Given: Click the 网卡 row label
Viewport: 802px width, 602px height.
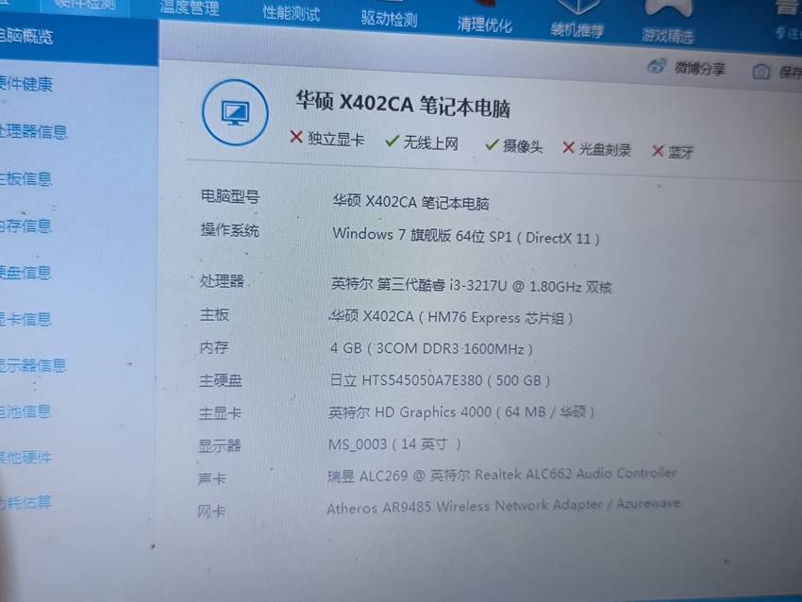Looking at the screenshot, I should tap(211, 511).
